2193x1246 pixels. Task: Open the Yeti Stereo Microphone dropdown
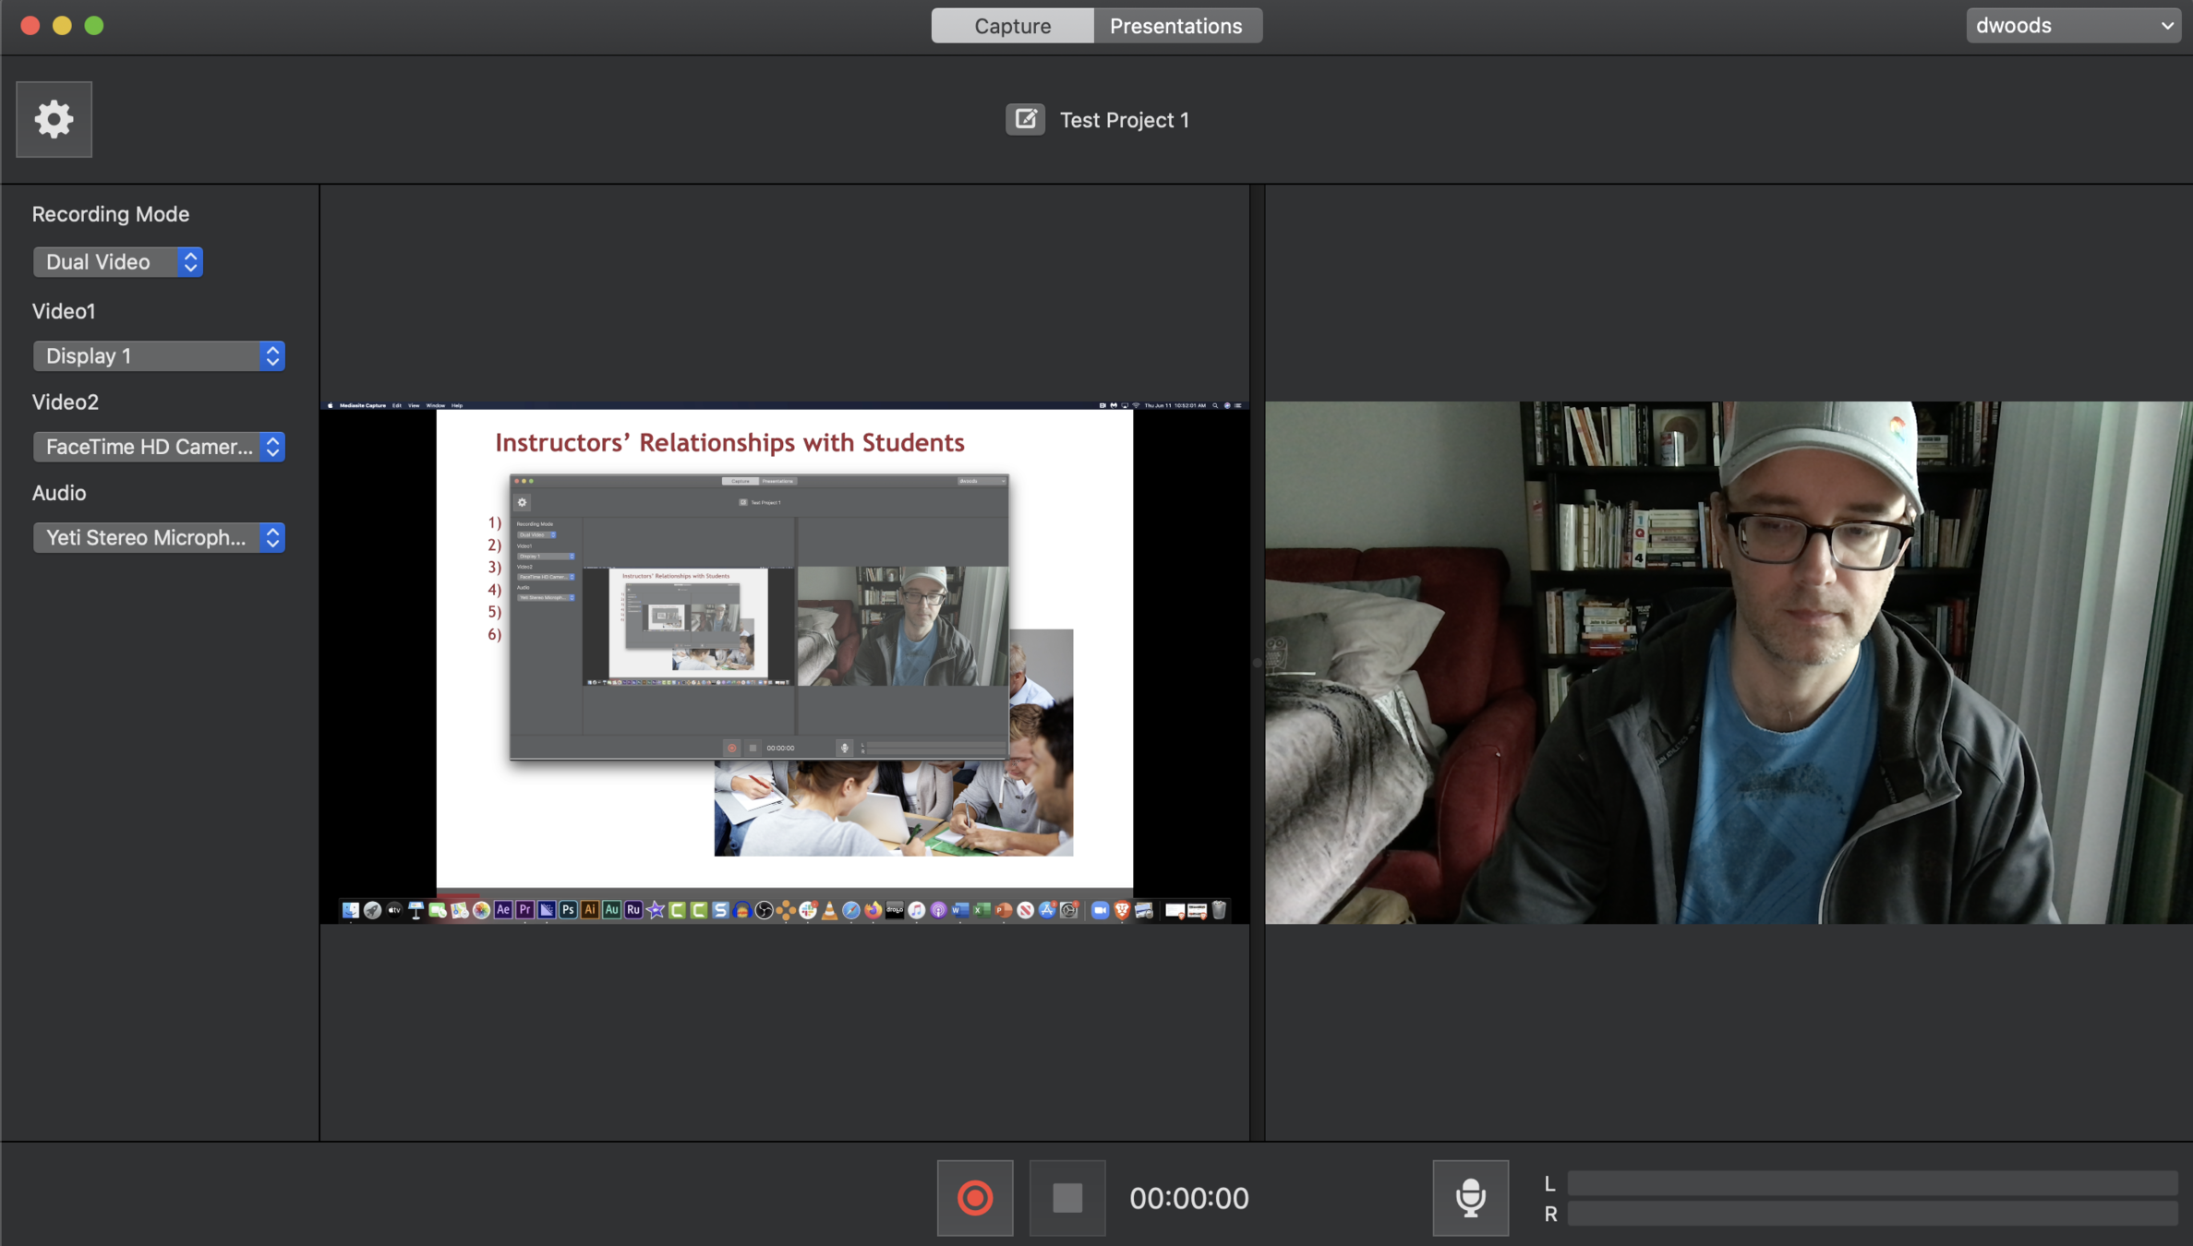pos(159,537)
